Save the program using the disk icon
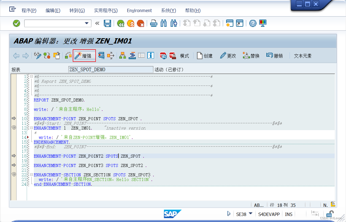Viewport: 346px width, 222px height. tap(107, 23)
